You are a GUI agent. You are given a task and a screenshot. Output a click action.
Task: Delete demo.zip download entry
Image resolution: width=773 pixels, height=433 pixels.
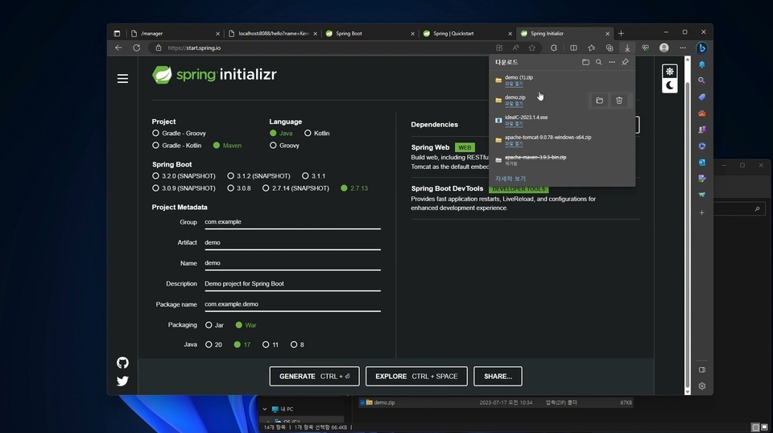click(619, 101)
